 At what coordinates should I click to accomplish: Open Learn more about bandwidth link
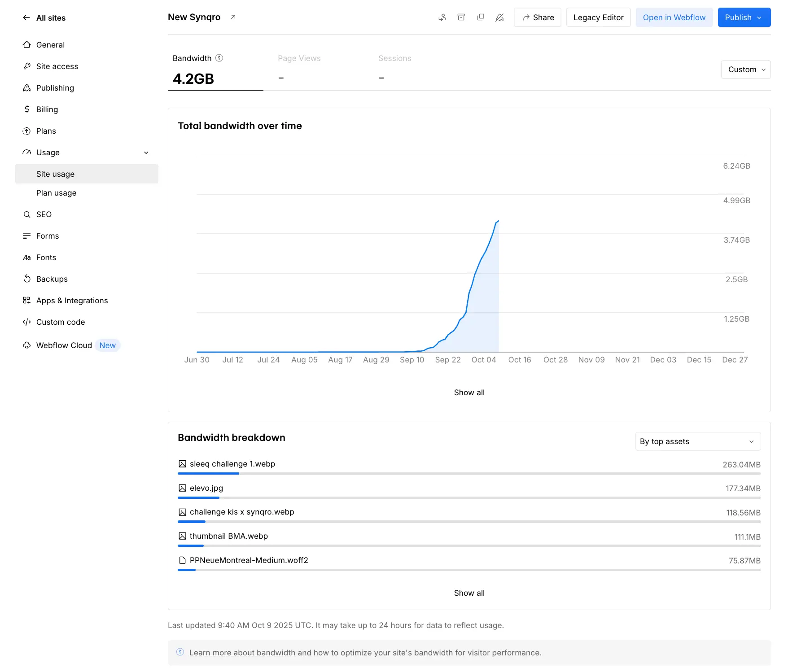point(242,652)
